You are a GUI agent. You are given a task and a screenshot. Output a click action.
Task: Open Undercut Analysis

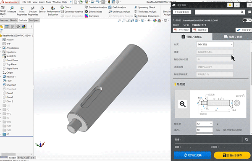[119, 12]
